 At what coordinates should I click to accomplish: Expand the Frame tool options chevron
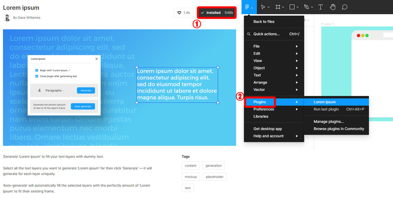(283, 8)
